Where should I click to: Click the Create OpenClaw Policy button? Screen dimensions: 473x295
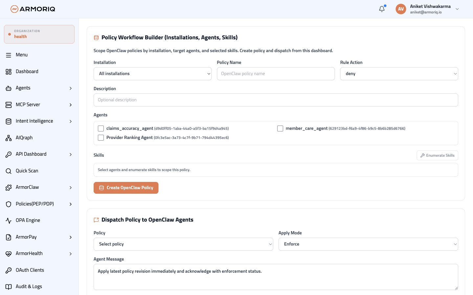click(126, 188)
